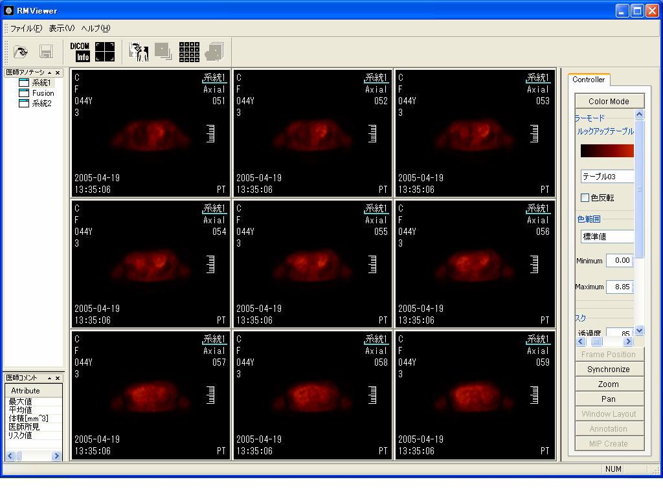Open the 標準値 color range dropdown
Image resolution: width=663 pixels, height=497 pixels.
pos(607,237)
